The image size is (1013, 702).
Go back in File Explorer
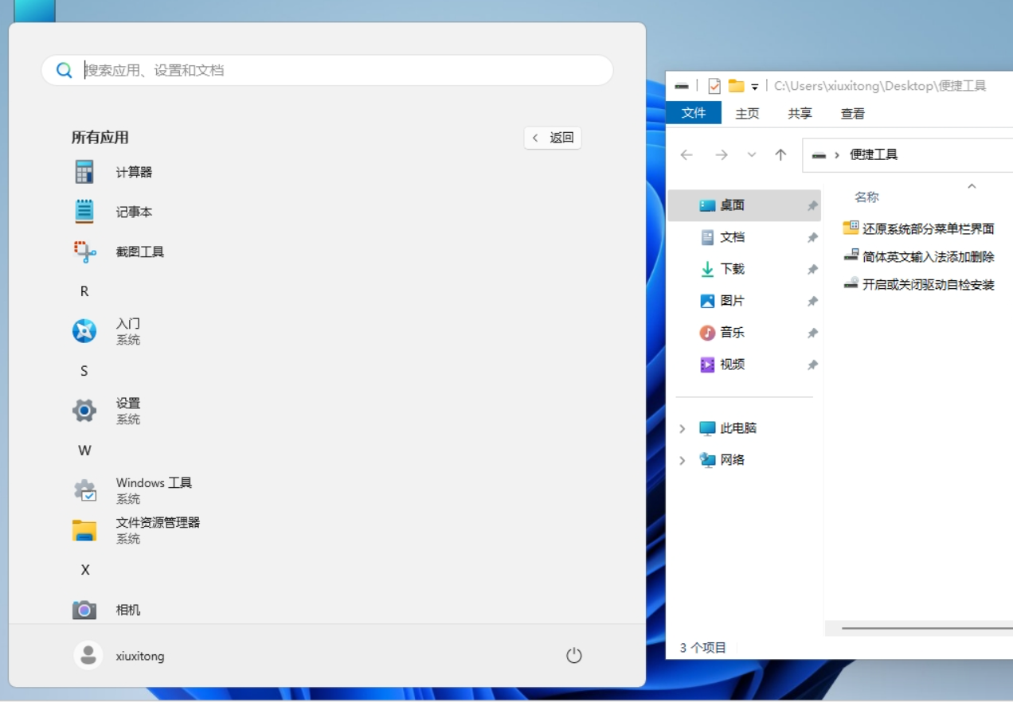[x=686, y=155]
